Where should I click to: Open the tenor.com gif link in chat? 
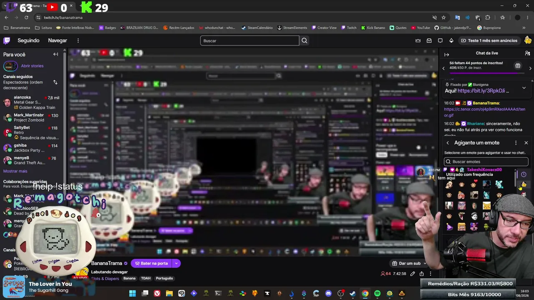click(485, 112)
